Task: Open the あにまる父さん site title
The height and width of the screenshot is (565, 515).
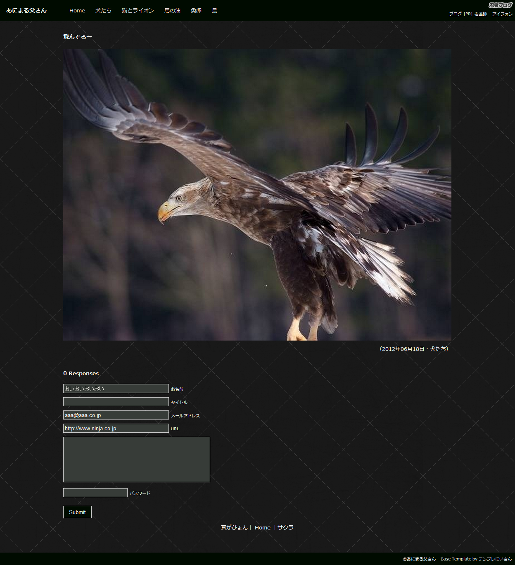Action: [26, 10]
